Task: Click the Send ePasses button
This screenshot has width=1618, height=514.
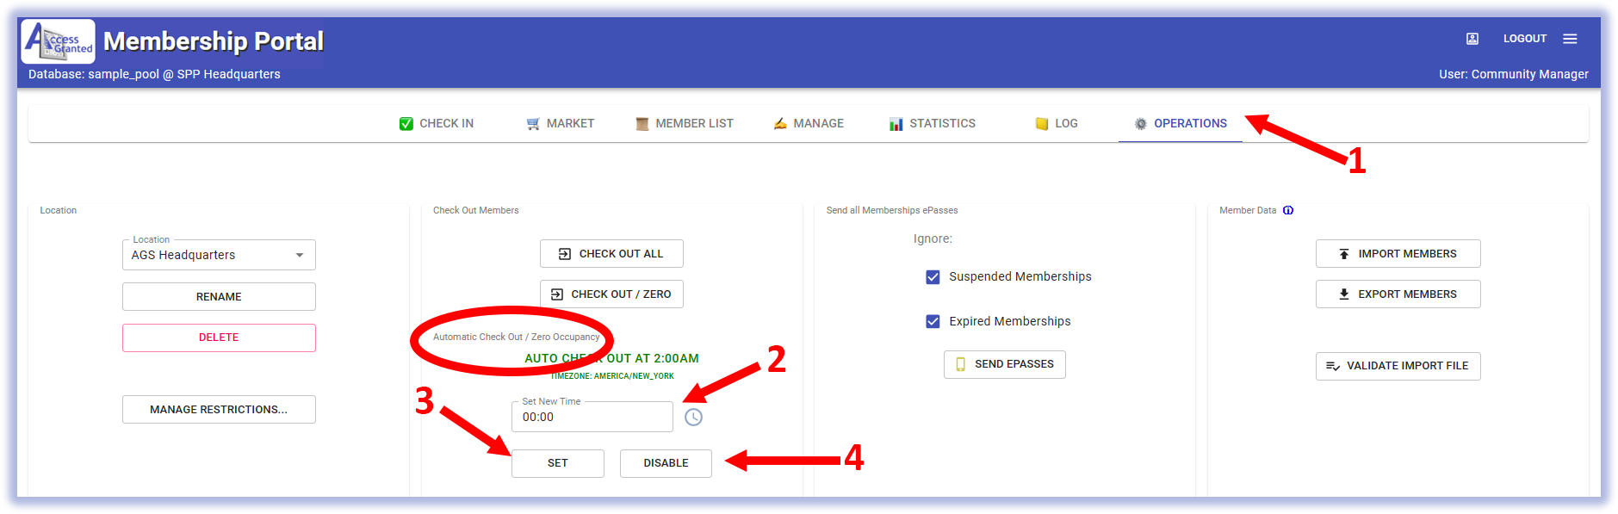Action: [1004, 364]
